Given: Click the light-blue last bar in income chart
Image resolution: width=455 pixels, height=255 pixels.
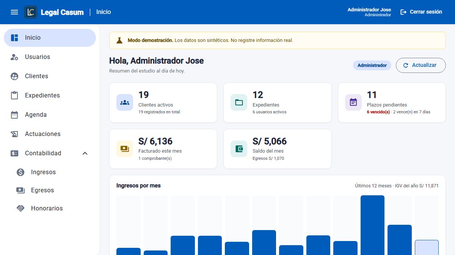Looking at the screenshot, I should pos(427,247).
